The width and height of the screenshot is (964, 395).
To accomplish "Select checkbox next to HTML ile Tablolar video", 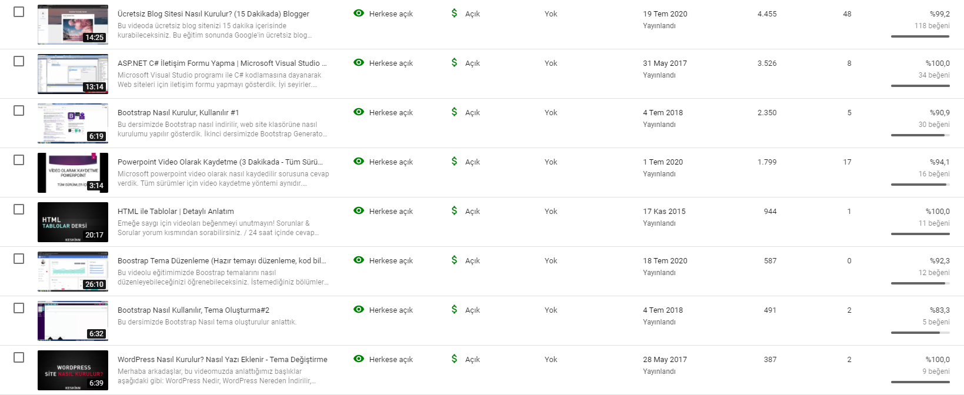I will pyautogui.click(x=19, y=209).
